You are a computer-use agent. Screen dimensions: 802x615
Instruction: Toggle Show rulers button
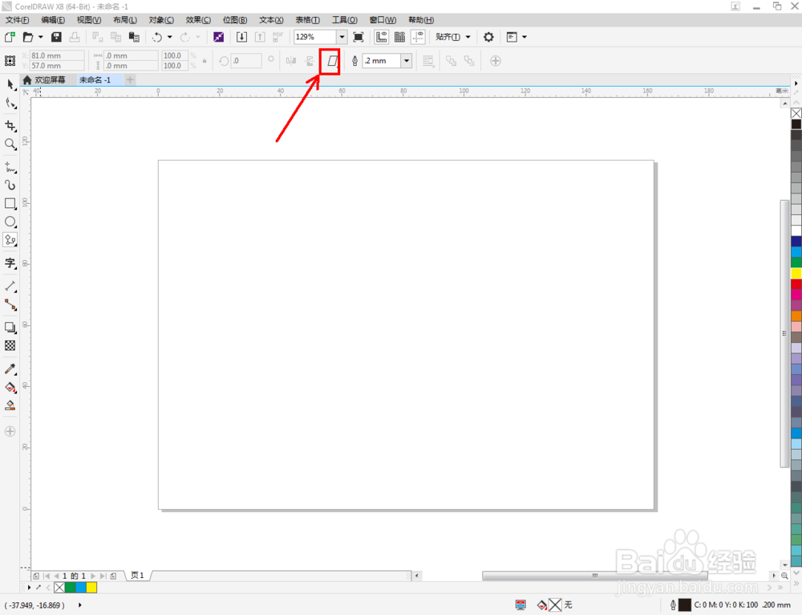pyautogui.click(x=382, y=37)
